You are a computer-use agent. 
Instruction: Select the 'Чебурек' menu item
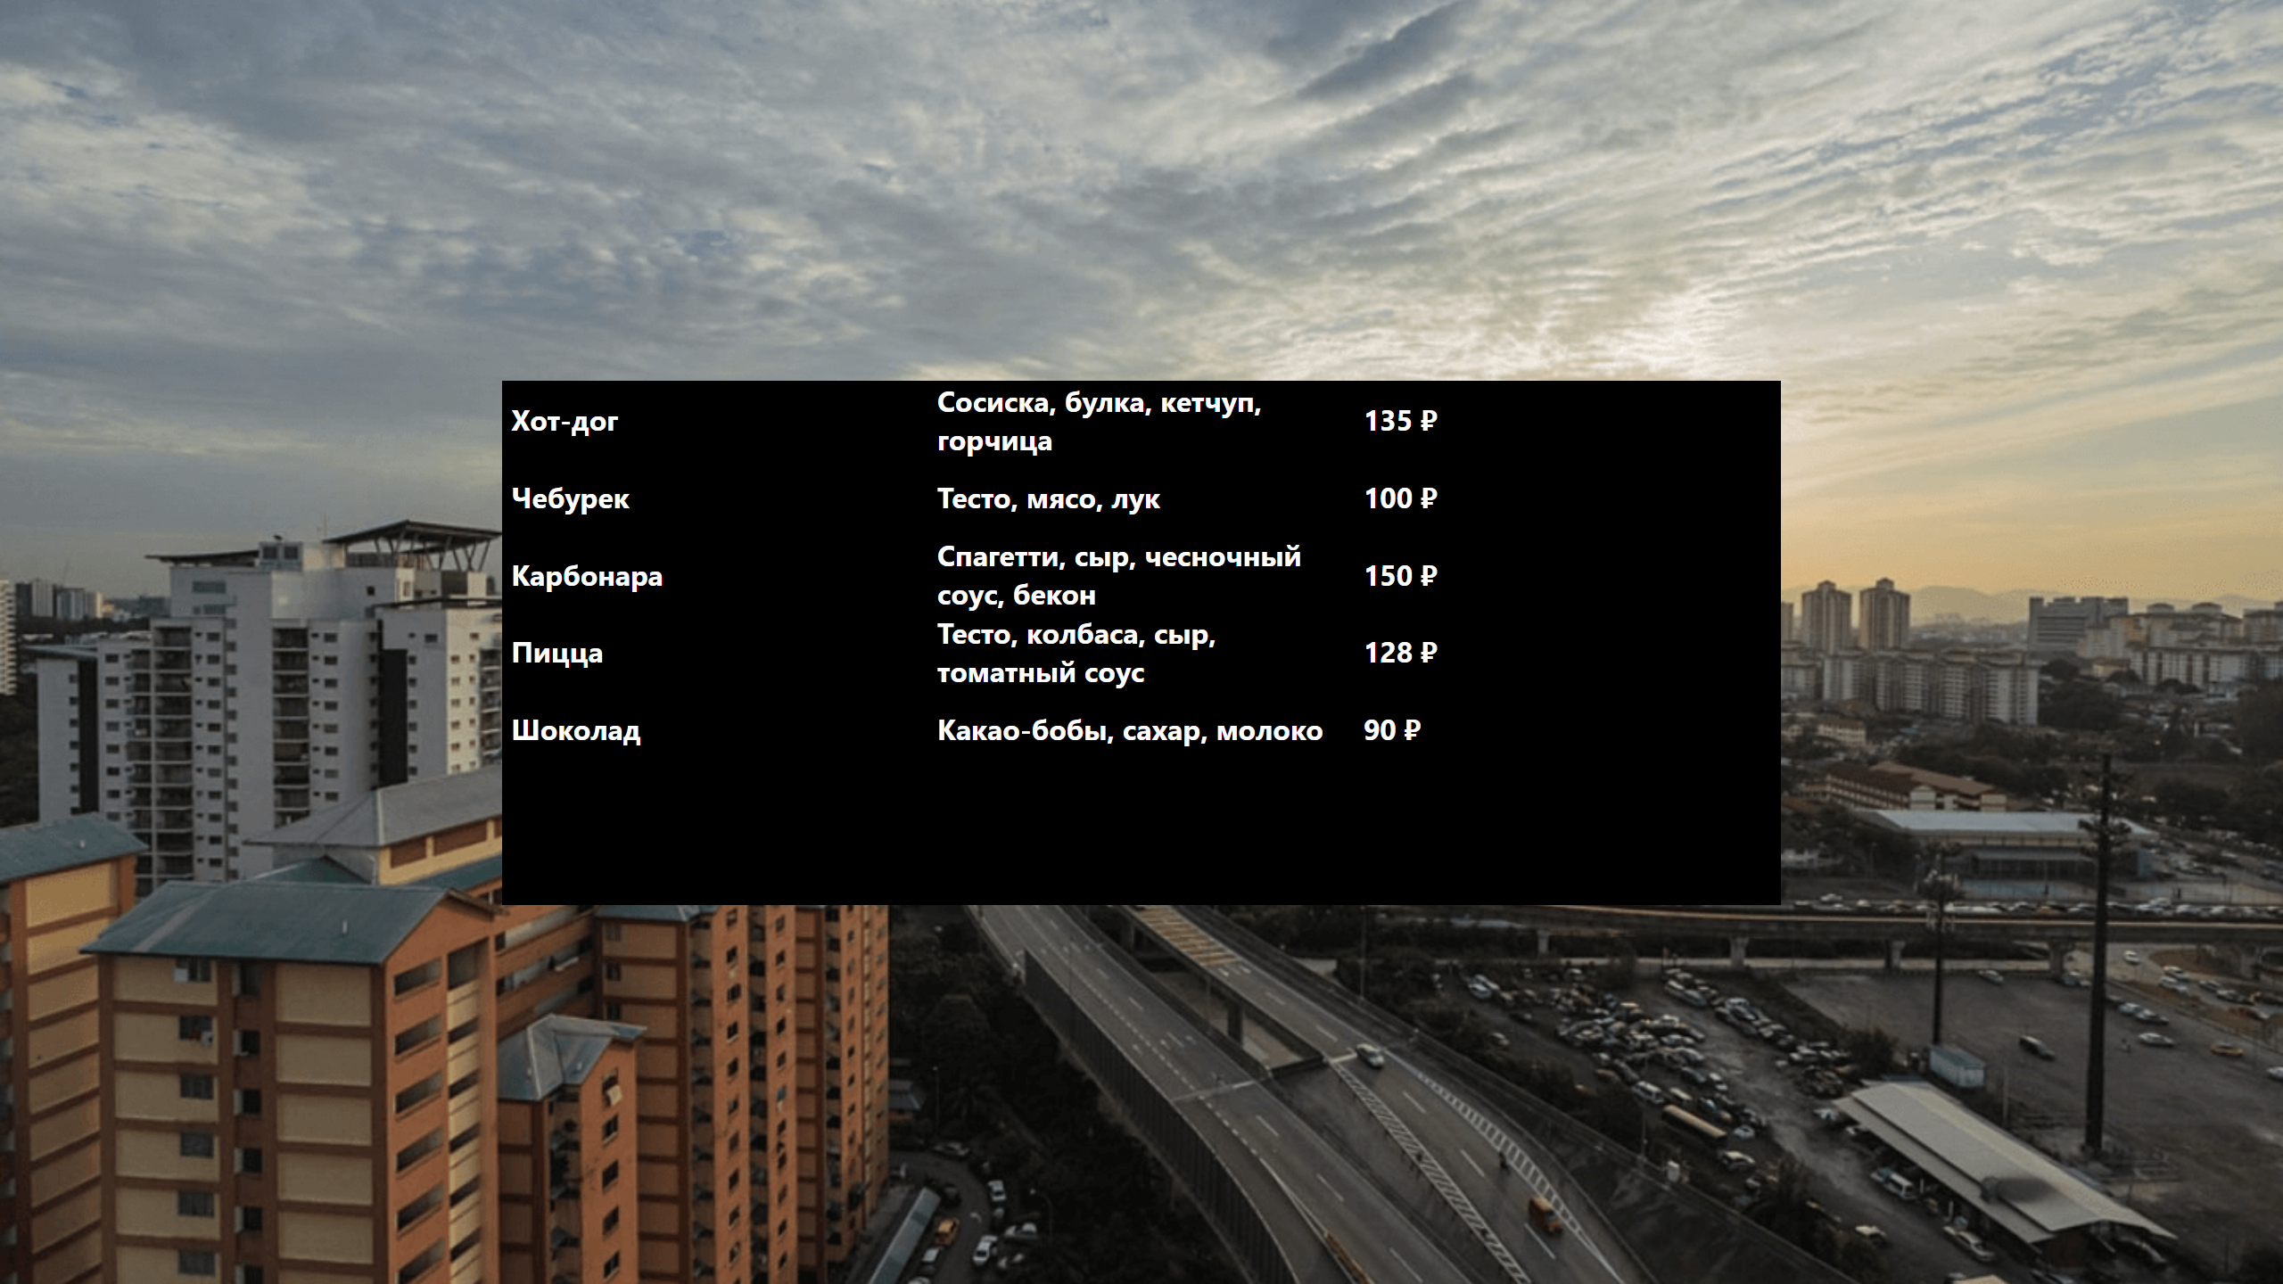(x=571, y=498)
